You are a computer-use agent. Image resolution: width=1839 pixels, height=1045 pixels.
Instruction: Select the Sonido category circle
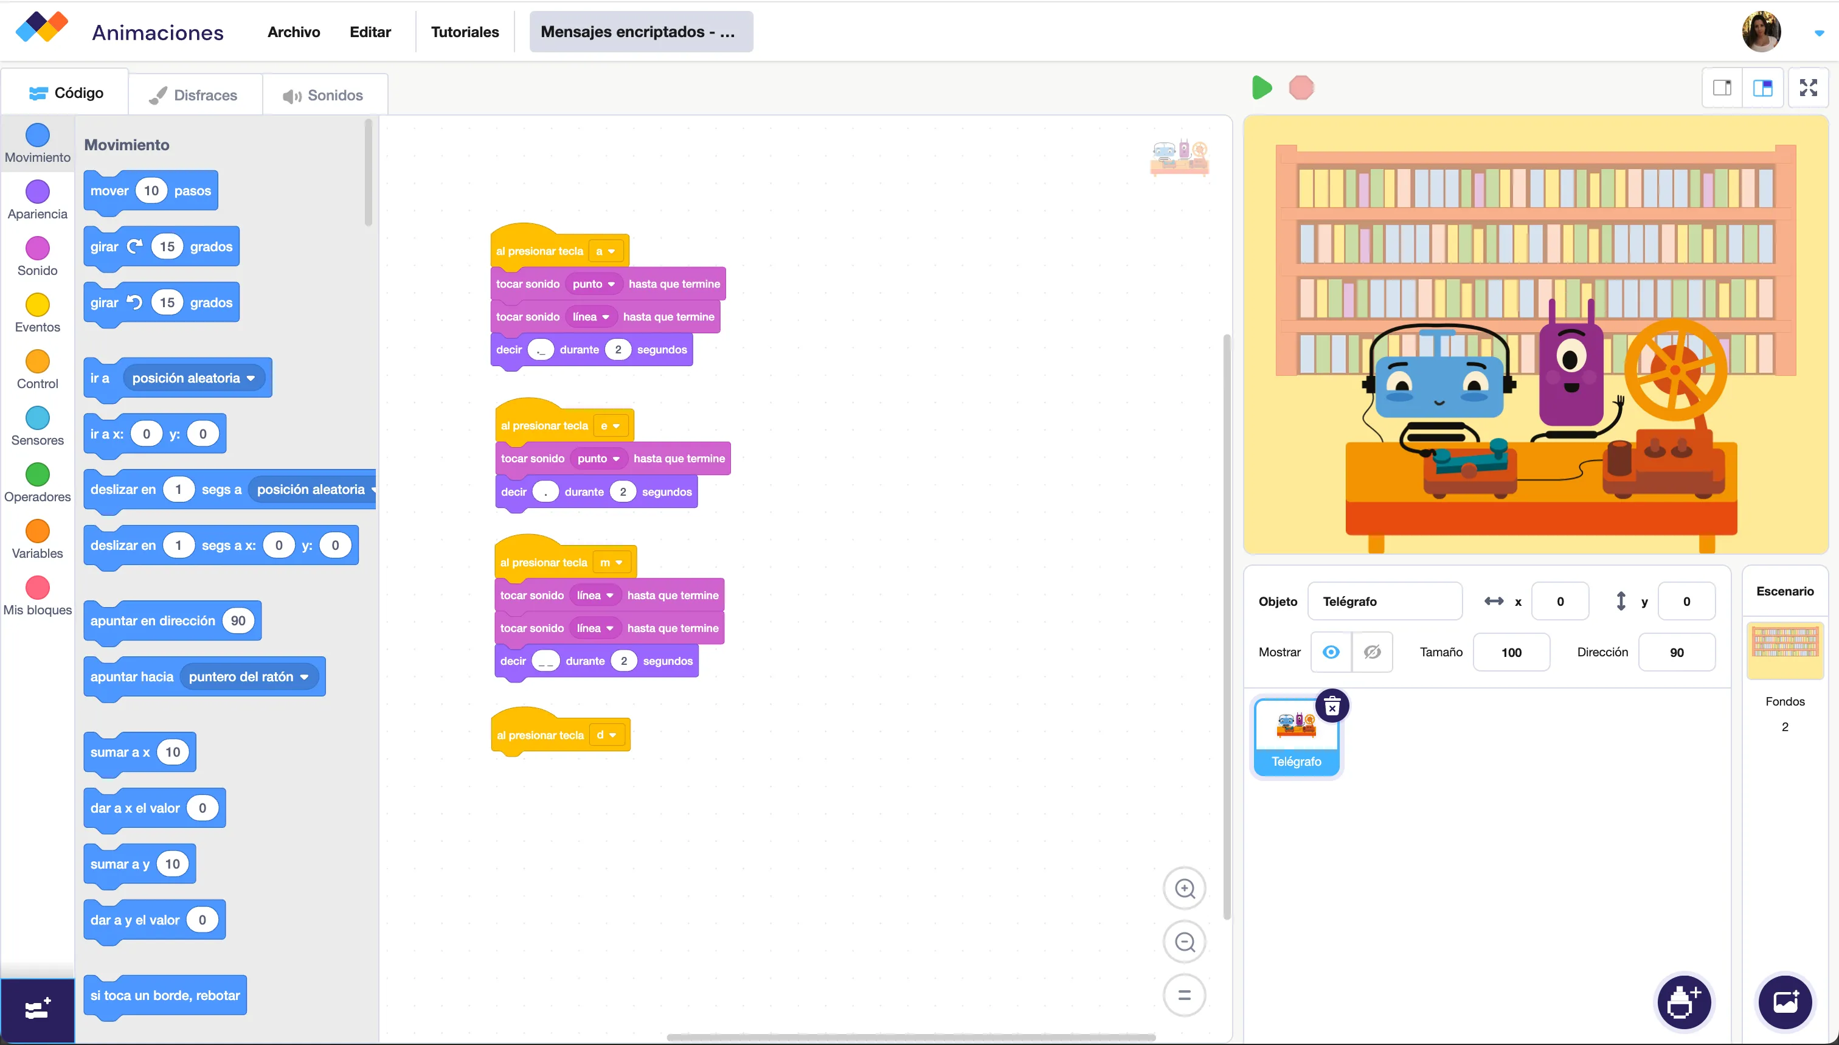tap(37, 248)
